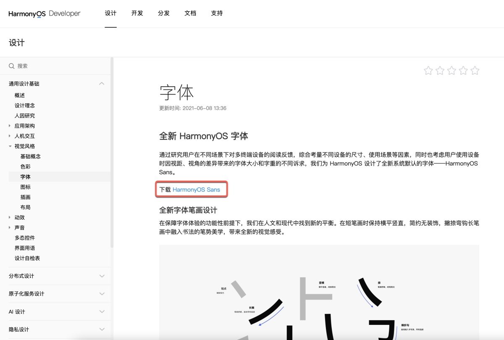Expand the AI 设计 section
Viewport: 504px width, 340px height.
coord(102,312)
